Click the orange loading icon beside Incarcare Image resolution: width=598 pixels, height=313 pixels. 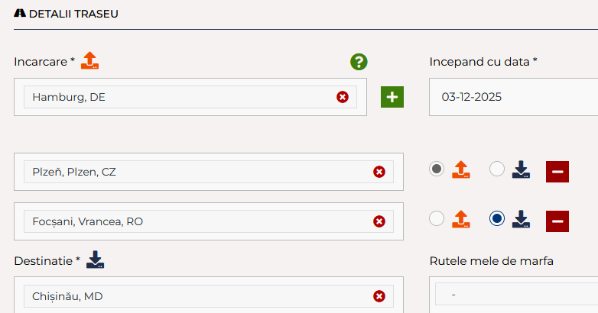[90, 61]
